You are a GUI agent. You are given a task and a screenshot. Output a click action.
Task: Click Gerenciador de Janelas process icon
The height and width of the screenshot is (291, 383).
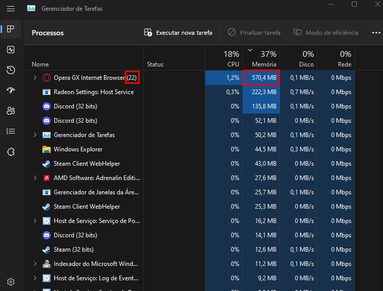tap(47, 192)
